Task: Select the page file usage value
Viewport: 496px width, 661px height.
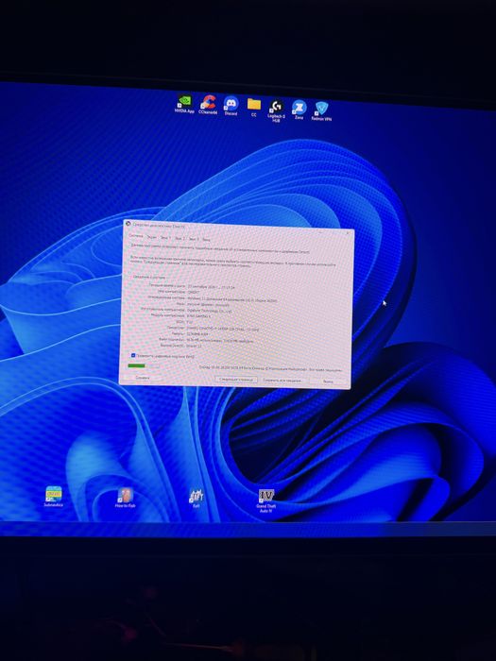Action: click(220, 341)
